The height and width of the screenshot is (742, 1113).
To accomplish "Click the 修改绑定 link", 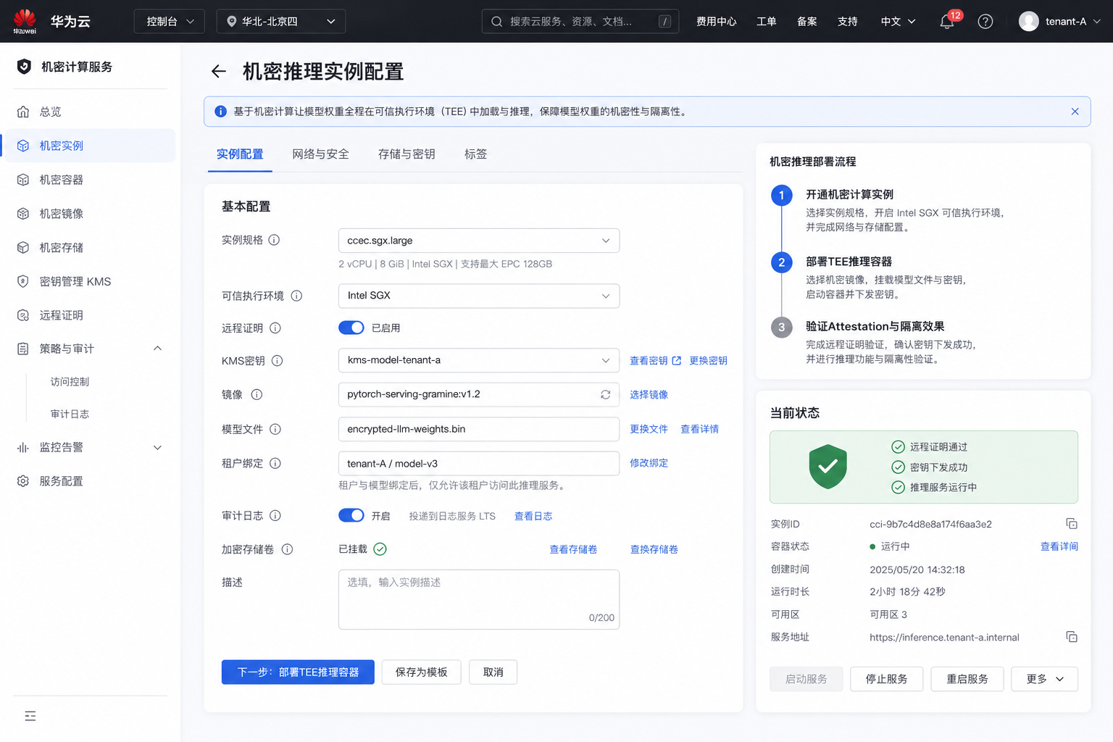I will pyautogui.click(x=649, y=463).
